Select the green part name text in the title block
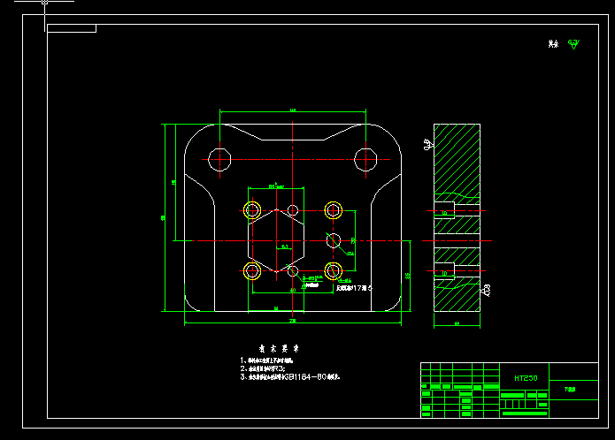Viewport: 615px width, 440px height. point(570,390)
